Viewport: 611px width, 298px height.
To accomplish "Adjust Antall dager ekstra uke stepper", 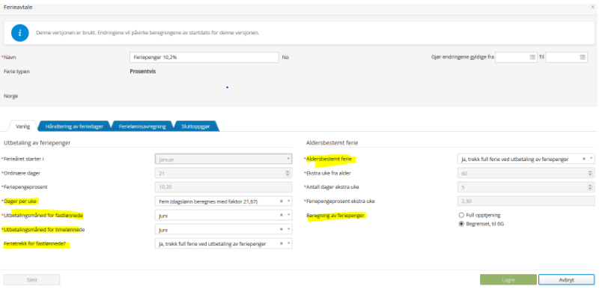I will [591, 187].
